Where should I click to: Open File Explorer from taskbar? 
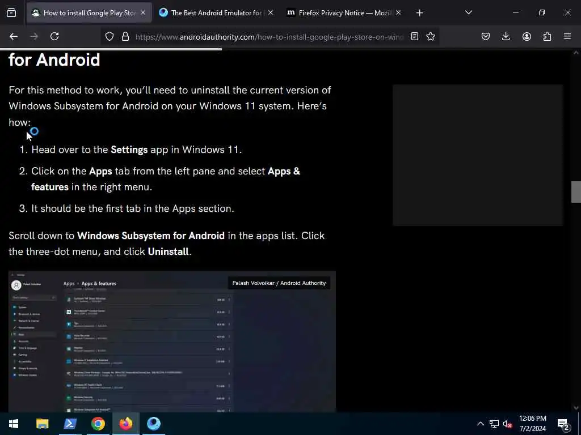(x=42, y=424)
